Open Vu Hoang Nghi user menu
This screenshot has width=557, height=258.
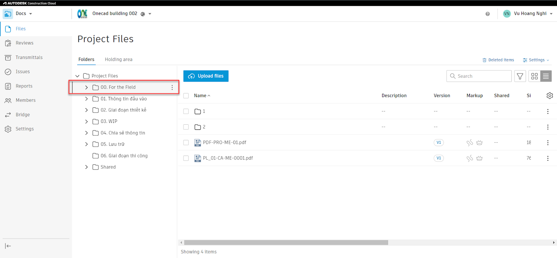tap(528, 14)
